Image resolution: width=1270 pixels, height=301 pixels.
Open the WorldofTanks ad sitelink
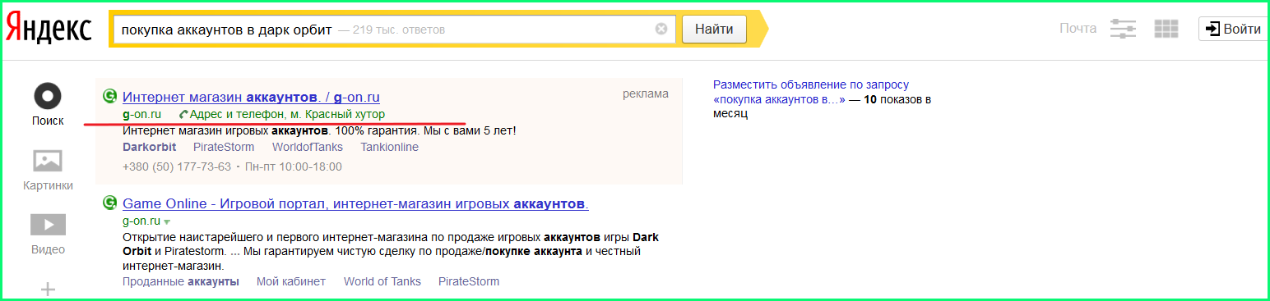307,148
